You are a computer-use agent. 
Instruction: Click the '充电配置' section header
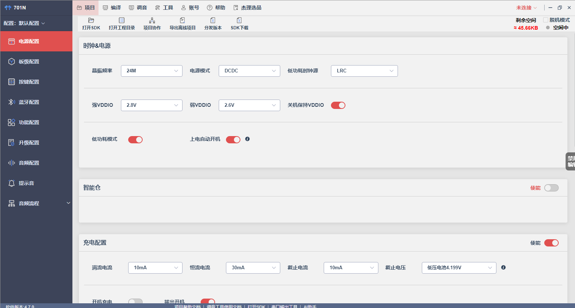tap(95, 242)
